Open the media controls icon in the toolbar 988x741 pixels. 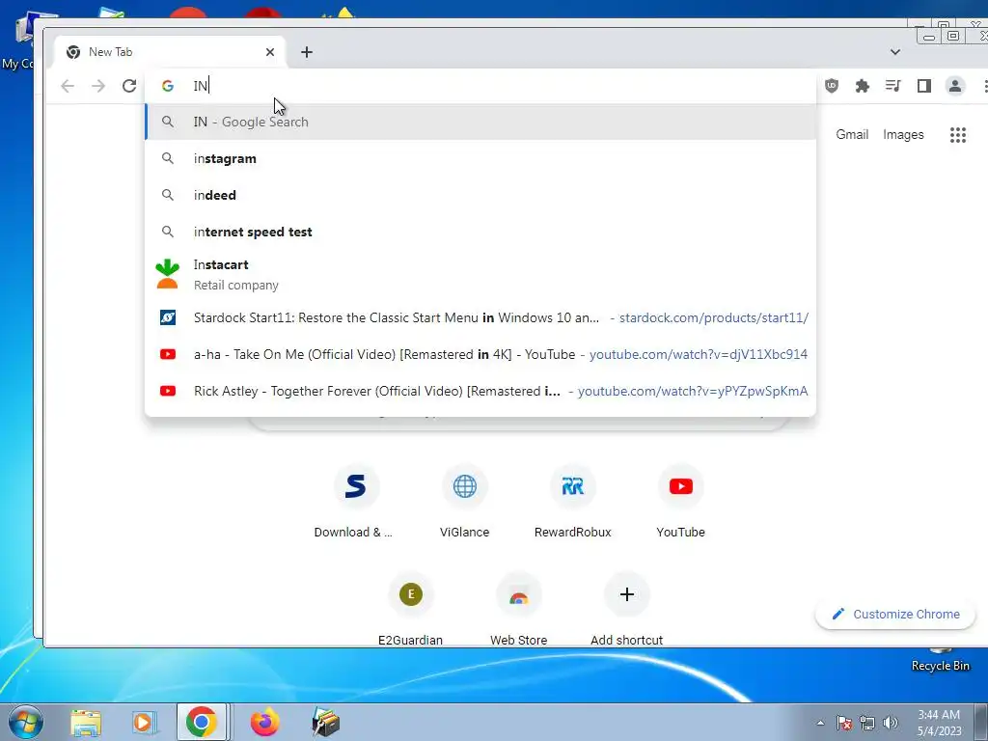pyautogui.click(x=892, y=86)
